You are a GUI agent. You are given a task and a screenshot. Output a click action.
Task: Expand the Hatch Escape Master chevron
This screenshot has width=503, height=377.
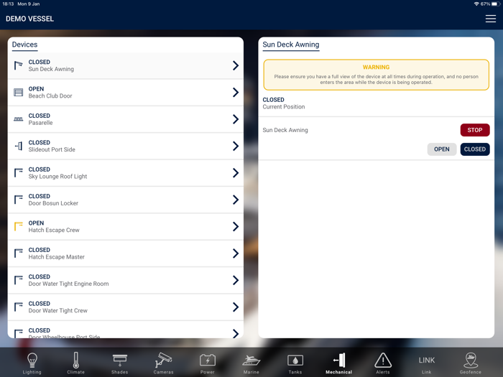tap(236, 253)
